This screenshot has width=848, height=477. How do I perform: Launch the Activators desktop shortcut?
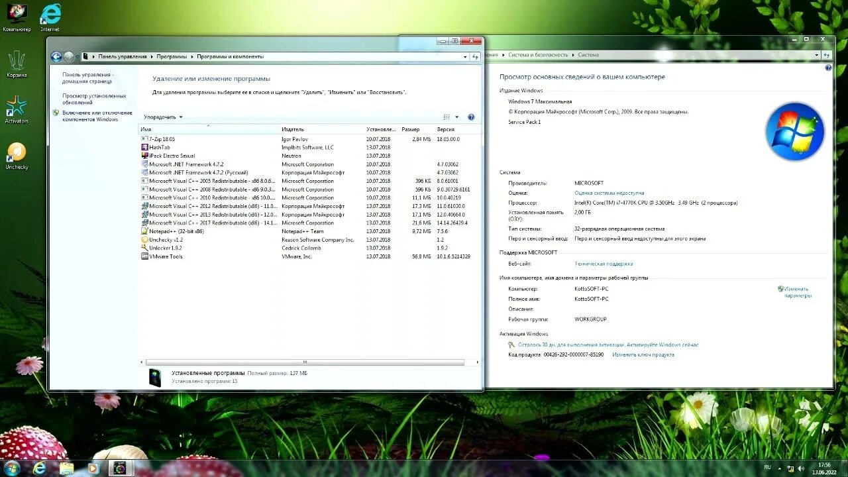17,106
